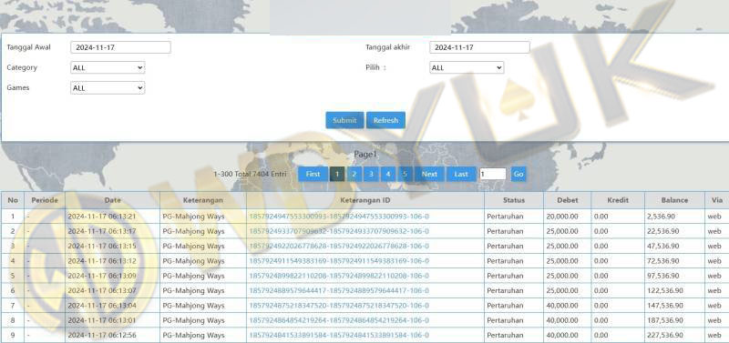Select page 3 in pagination

[x=371, y=174]
